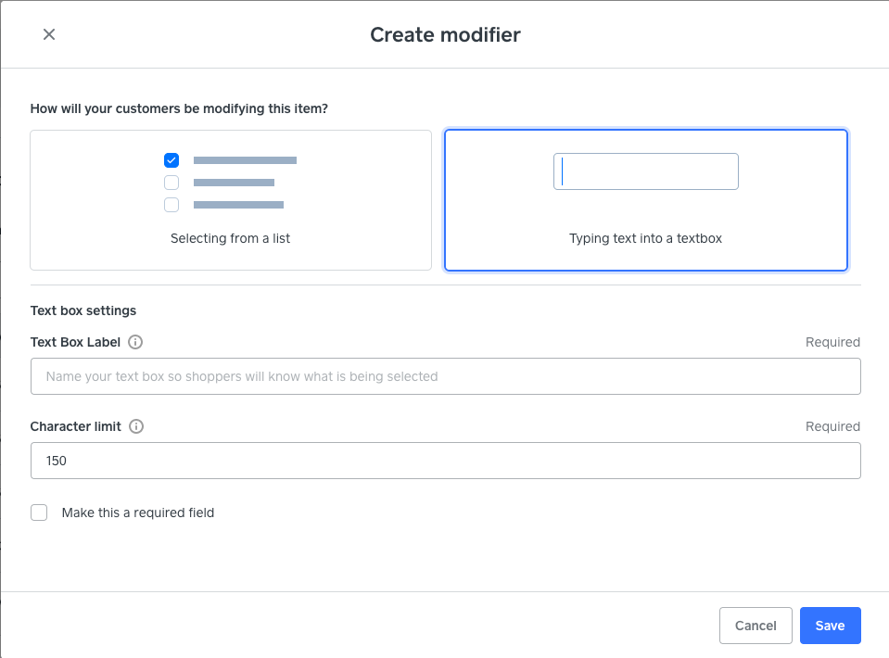Screen dimensions: 889x658
Task: Choose the Selecting from a list option card
Action: 231,199
